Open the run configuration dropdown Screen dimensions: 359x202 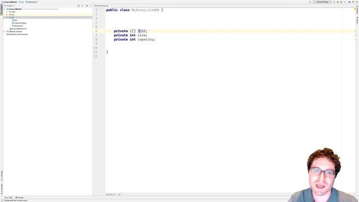pyautogui.click(x=323, y=2)
